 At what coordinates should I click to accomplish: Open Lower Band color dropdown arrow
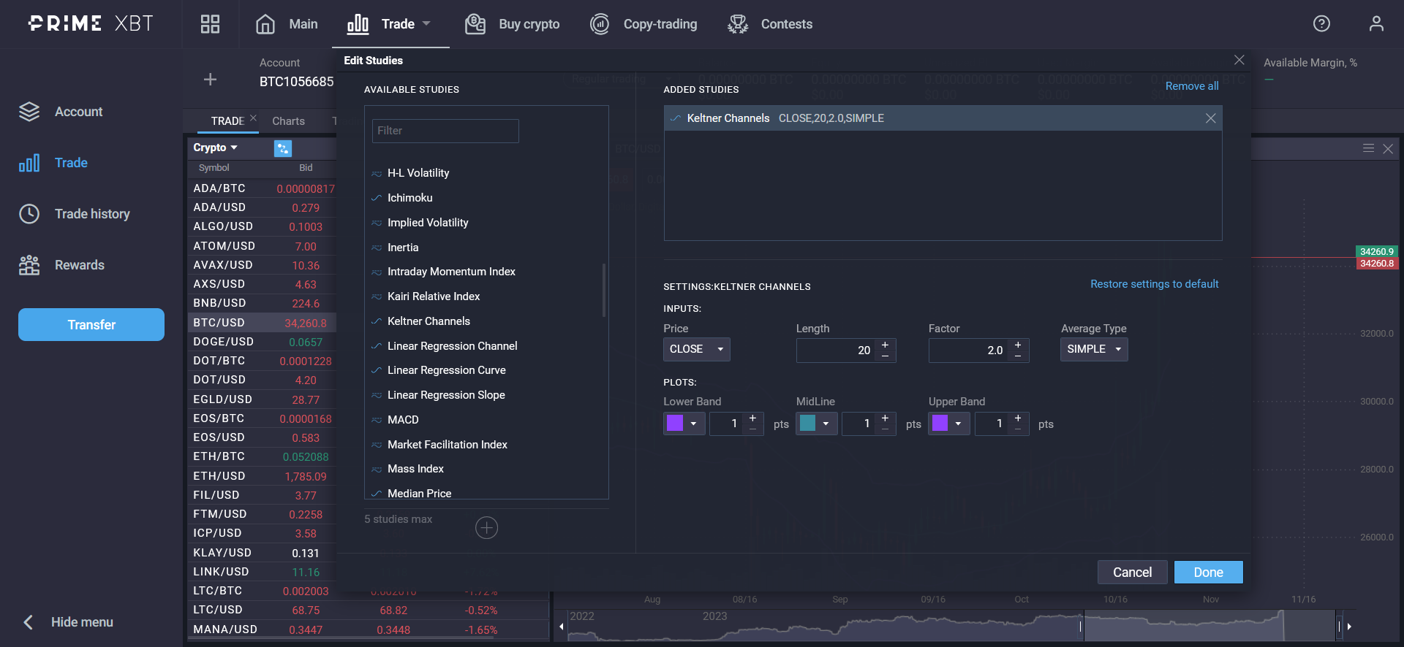pos(693,424)
